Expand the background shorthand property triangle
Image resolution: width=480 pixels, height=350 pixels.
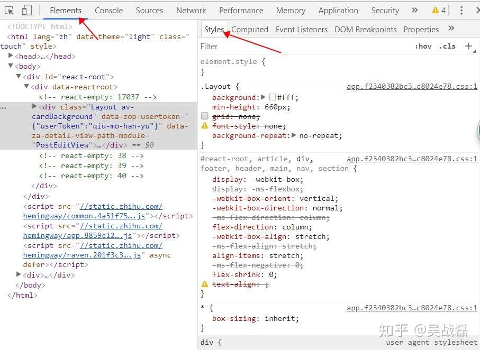pyautogui.click(x=263, y=97)
